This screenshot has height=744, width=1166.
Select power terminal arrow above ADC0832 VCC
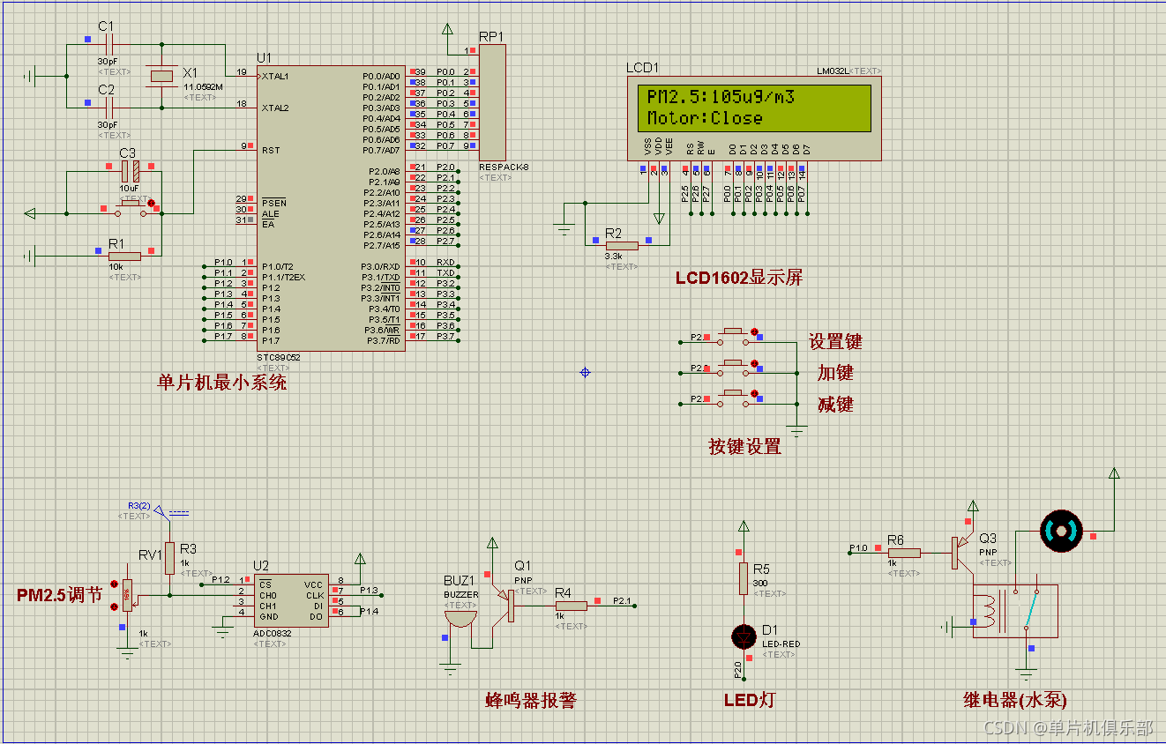coord(359,559)
